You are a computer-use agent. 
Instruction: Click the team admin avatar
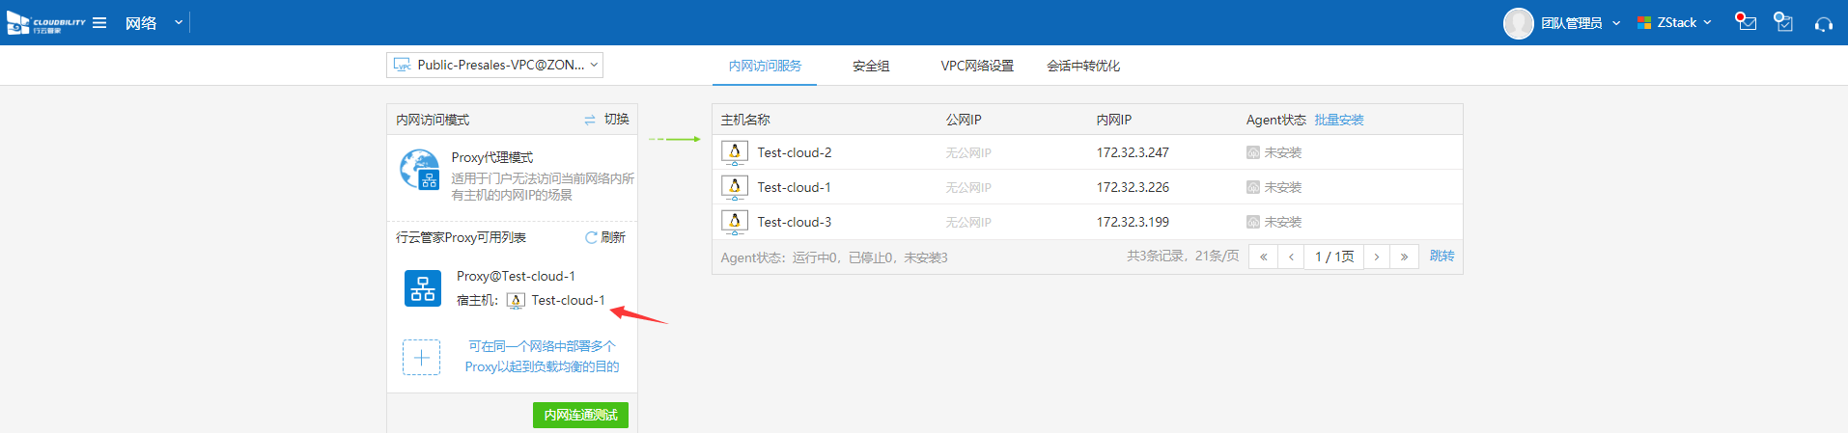click(1518, 23)
